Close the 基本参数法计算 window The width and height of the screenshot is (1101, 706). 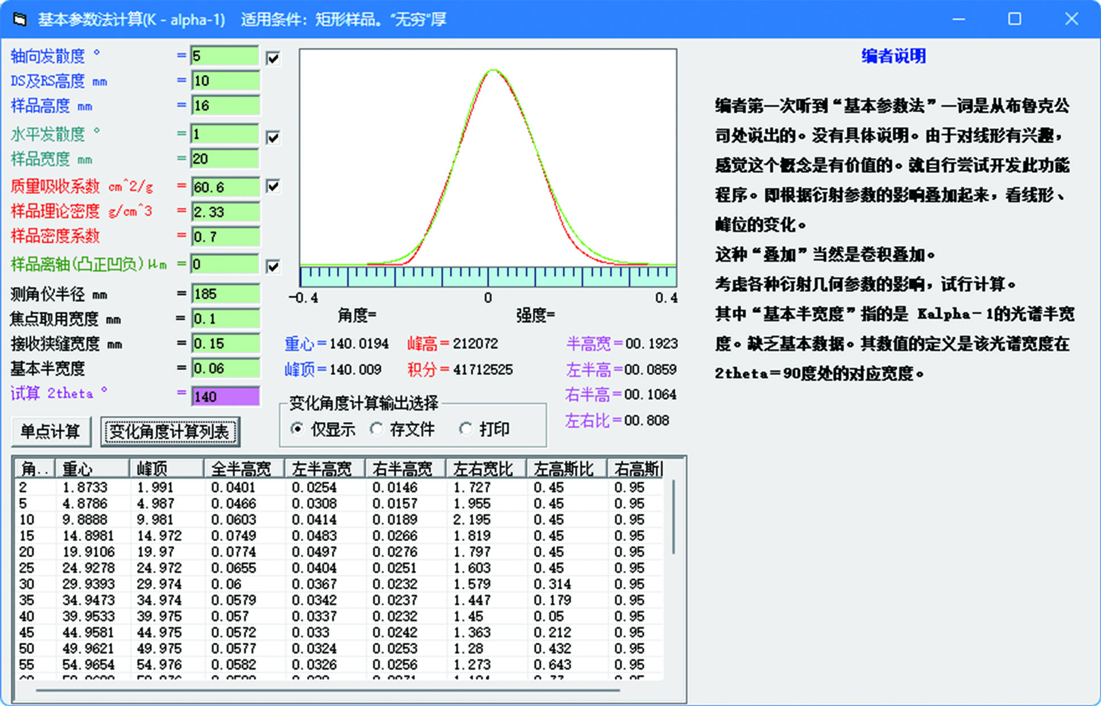[x=1071, y=19]
